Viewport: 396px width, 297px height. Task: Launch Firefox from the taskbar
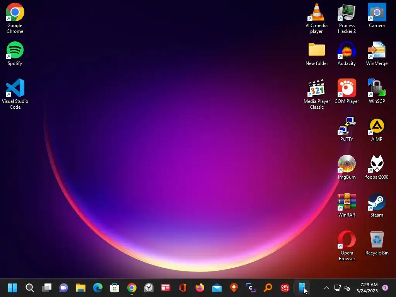(x=200, y=288)
